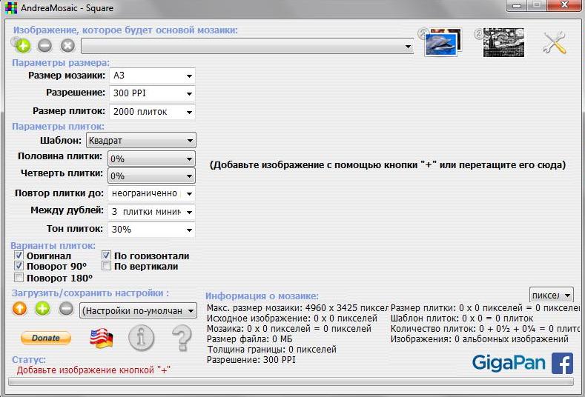
Task: Click the orange up-arrow load settings icon
Action: (19, 309)
